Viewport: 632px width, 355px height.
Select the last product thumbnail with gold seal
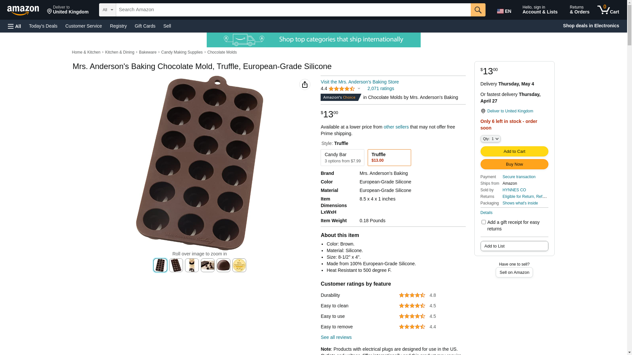point(239,265)
